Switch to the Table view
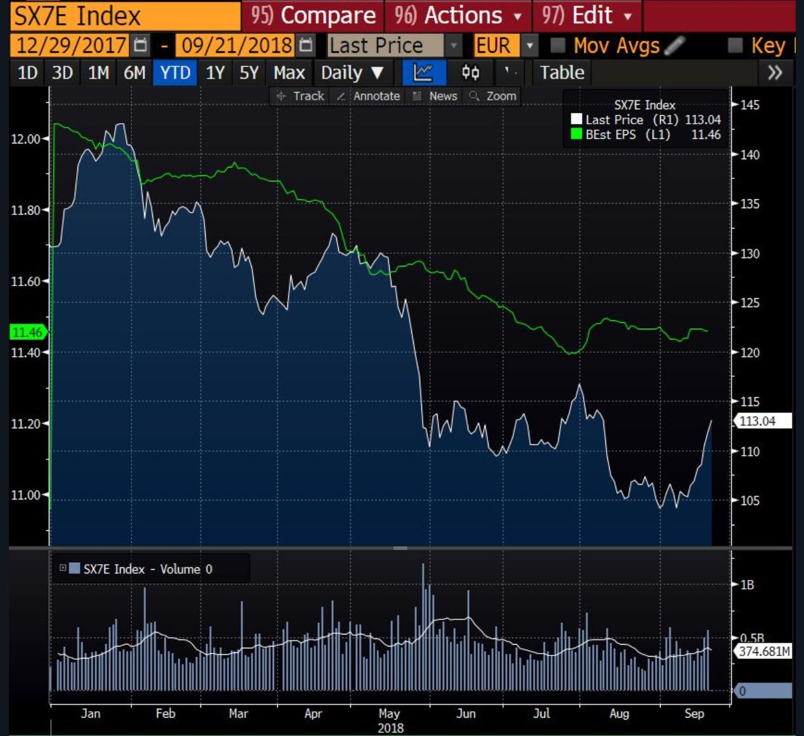The height and width of the screenshot is (736, 804). (562, 73)
